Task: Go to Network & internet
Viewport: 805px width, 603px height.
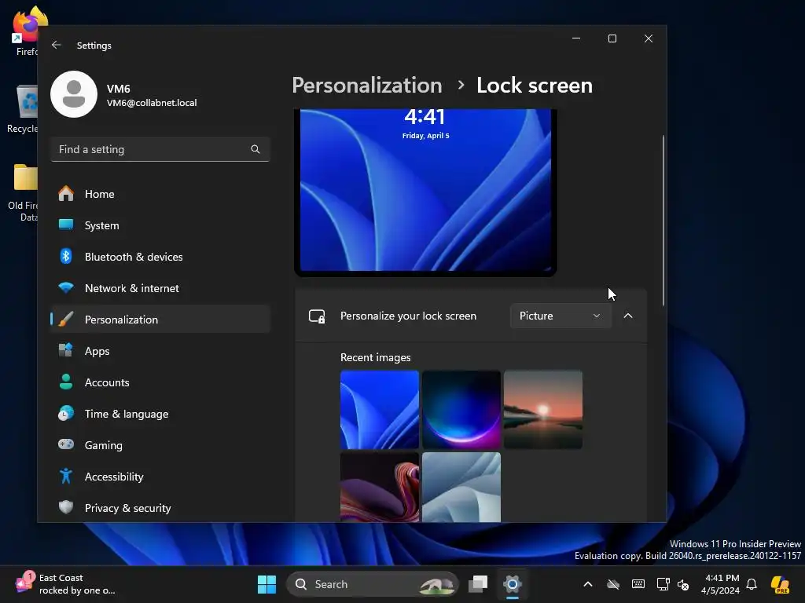Action: click(x=160, y=288)
